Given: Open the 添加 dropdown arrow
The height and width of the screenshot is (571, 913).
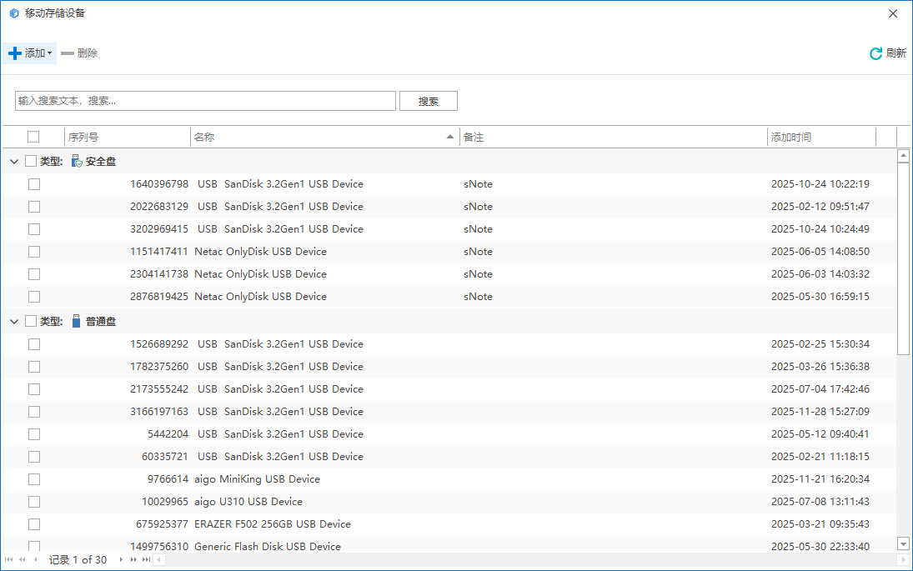Looking at the screenshot, I should tap(49, 53).
